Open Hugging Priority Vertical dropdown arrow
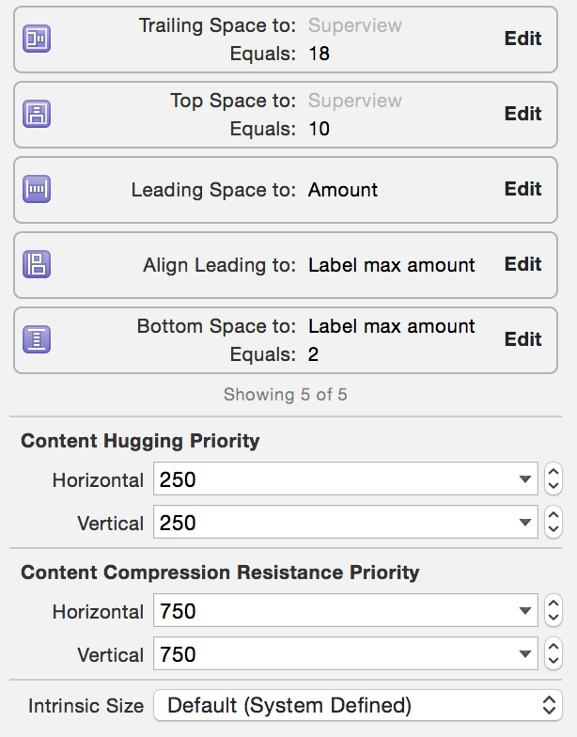The image size is (577, 737). pos(524,524)
